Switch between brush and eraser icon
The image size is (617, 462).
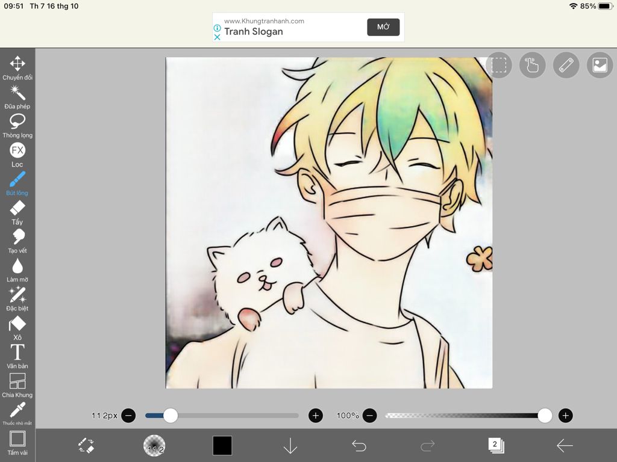pos(86,446)
